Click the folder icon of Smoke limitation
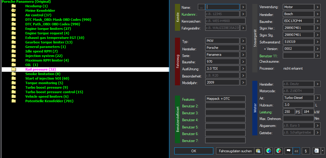 coord(14,74)
